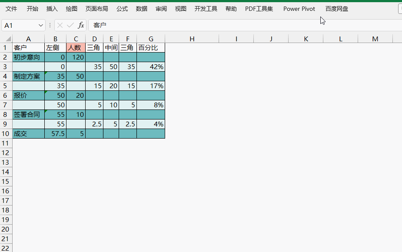
Task: Click the cancel X icon in formula bar
Action: point(60,25)
